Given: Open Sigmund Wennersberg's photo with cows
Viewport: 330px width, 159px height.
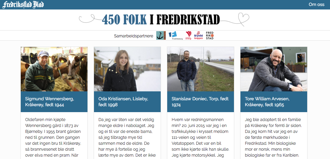Looking at the screenshot, I should pyautogui.click(x=54, y=69).
